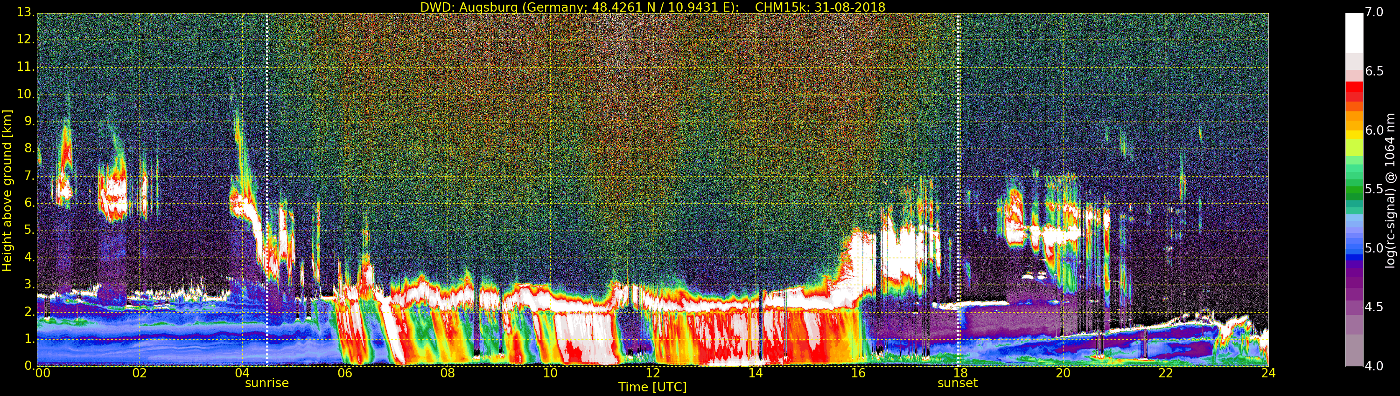Click the "04" time axis tick label
This screenshot has width=1400, height=396.
242,373
